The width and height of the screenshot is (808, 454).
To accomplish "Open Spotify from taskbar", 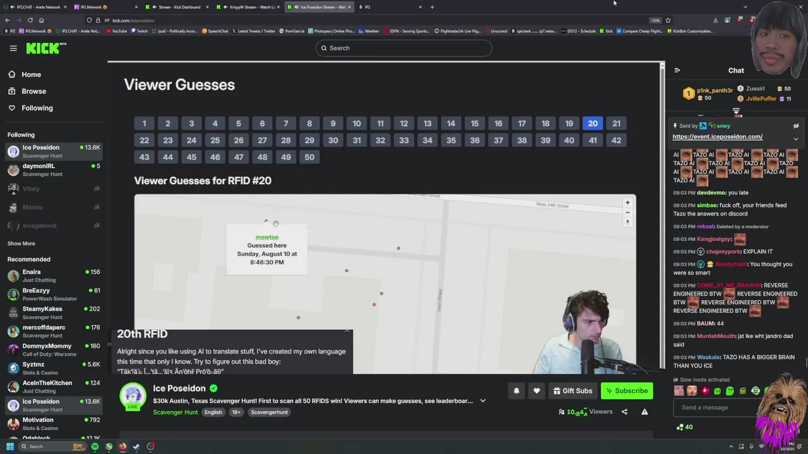I will click(x=95, y=446).
